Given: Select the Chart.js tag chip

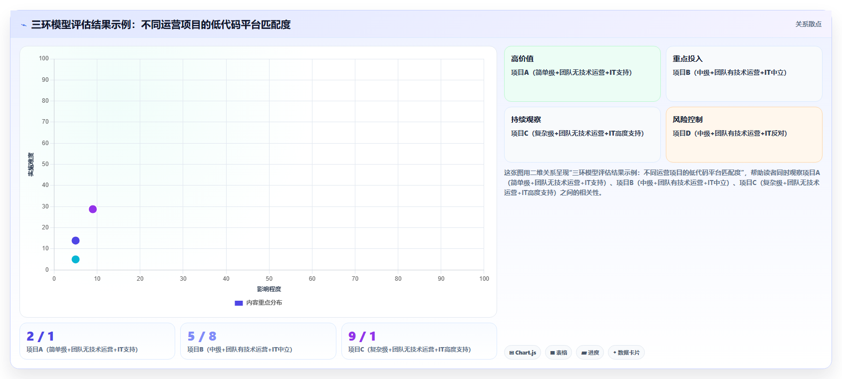Looking at the screenshot, I should (x=523, y=353).
